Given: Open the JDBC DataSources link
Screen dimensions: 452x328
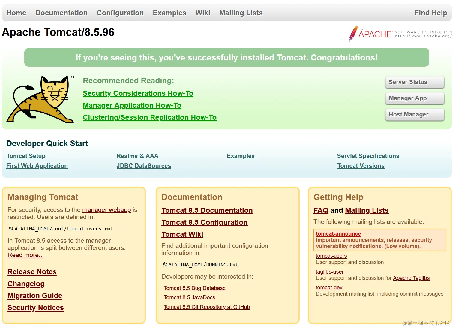Looking at the screenshot, I should pos(144,166).
